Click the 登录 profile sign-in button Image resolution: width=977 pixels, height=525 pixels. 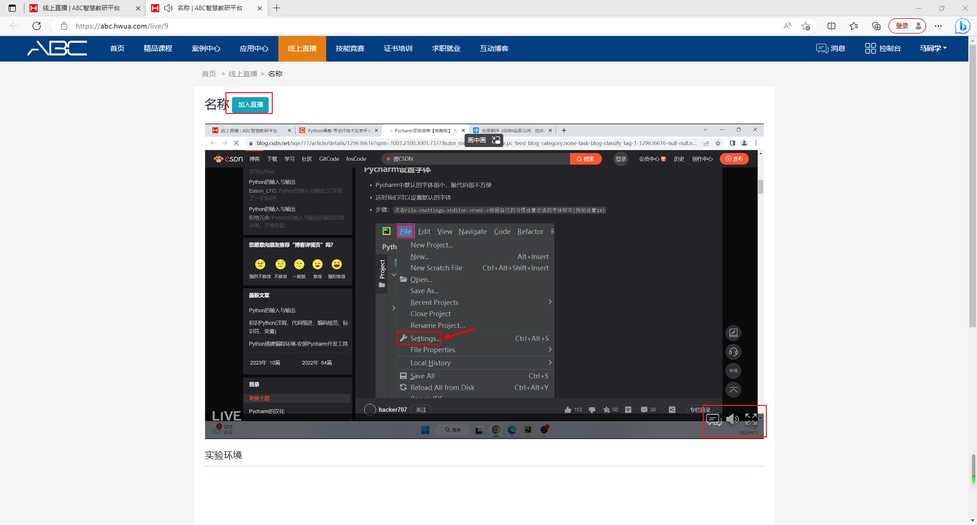pos(907,26)
